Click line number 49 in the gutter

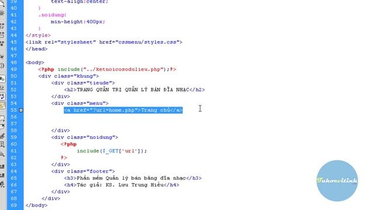coord(14,69)
